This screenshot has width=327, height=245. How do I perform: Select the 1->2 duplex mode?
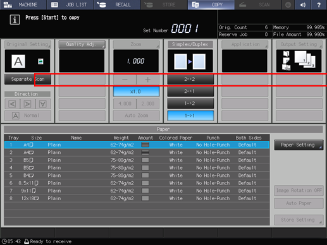[190, 104]
